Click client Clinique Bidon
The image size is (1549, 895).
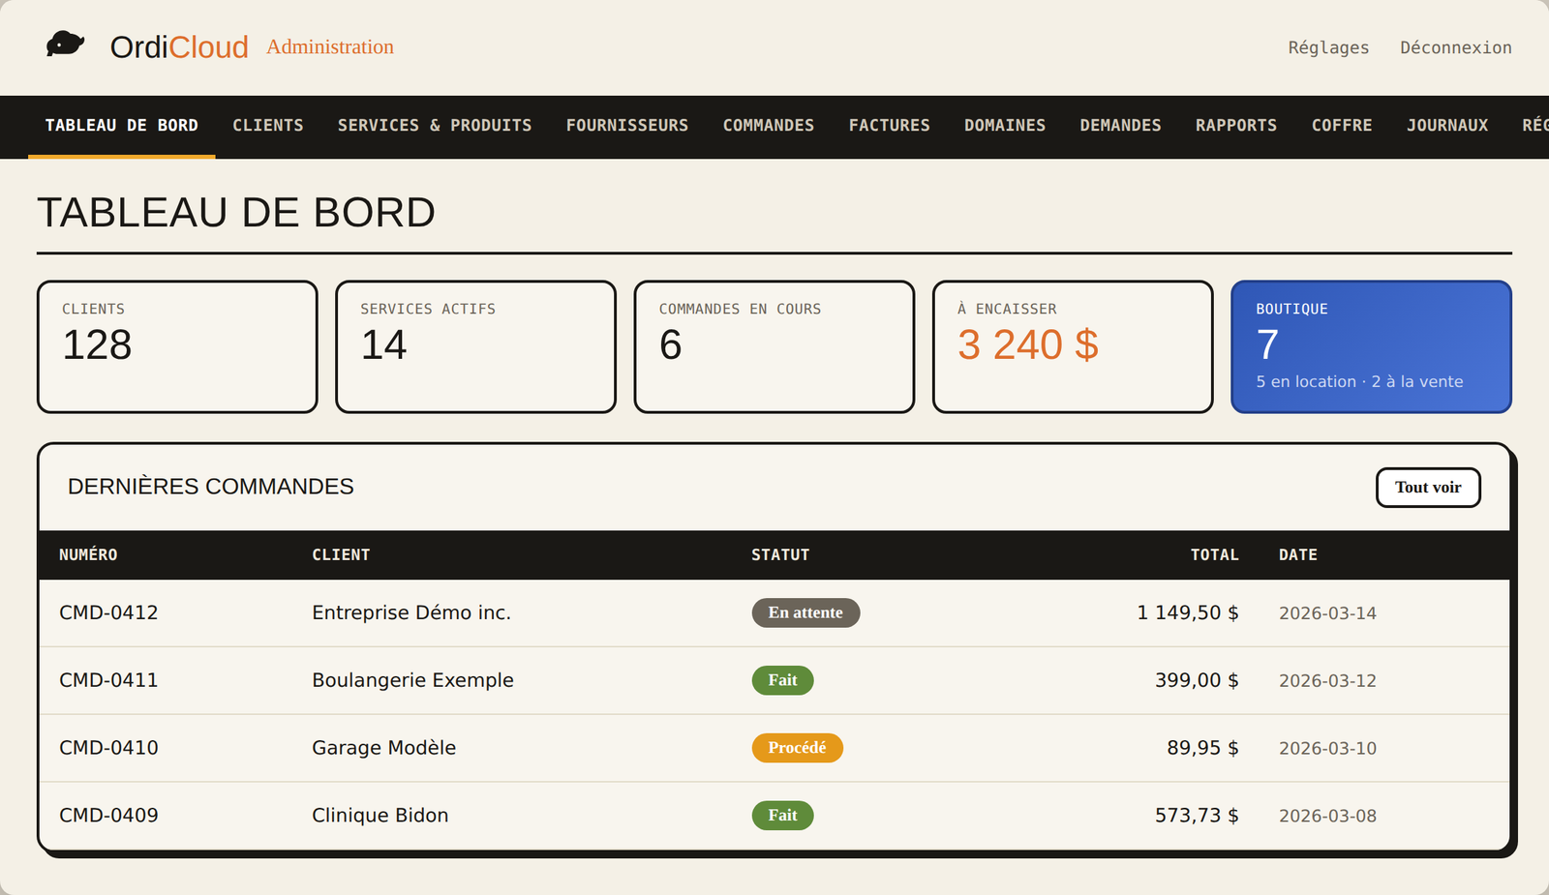(x=380, y=816)
